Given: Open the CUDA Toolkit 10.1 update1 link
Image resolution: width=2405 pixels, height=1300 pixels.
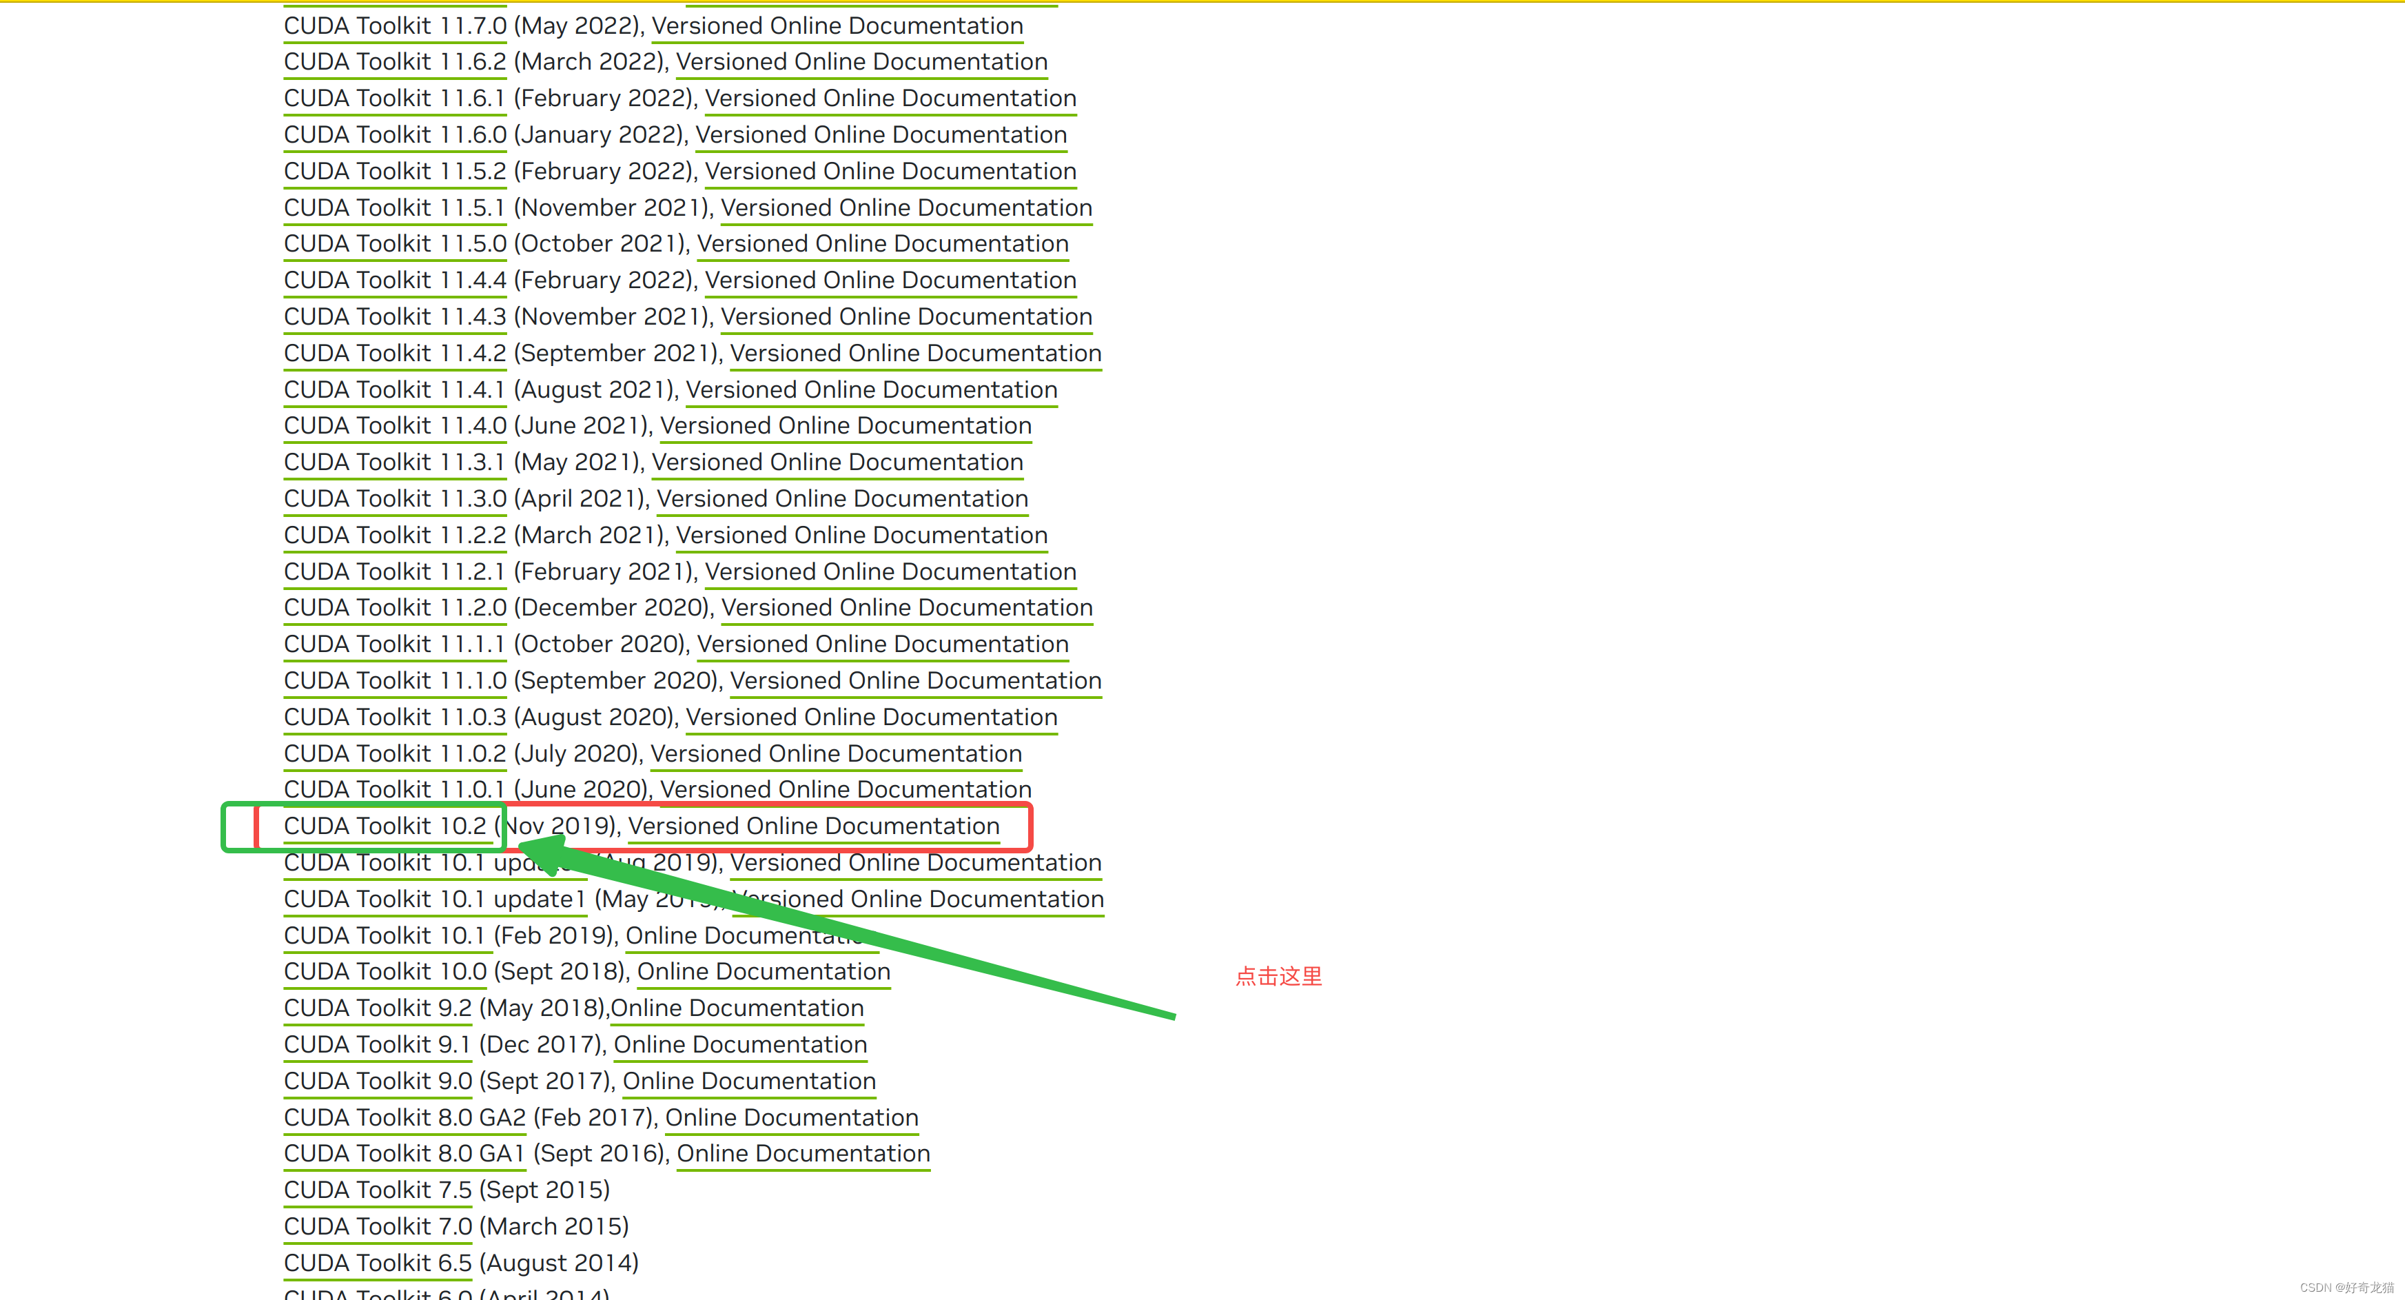Looking at the screenshot, I should (x=435, y=900).
